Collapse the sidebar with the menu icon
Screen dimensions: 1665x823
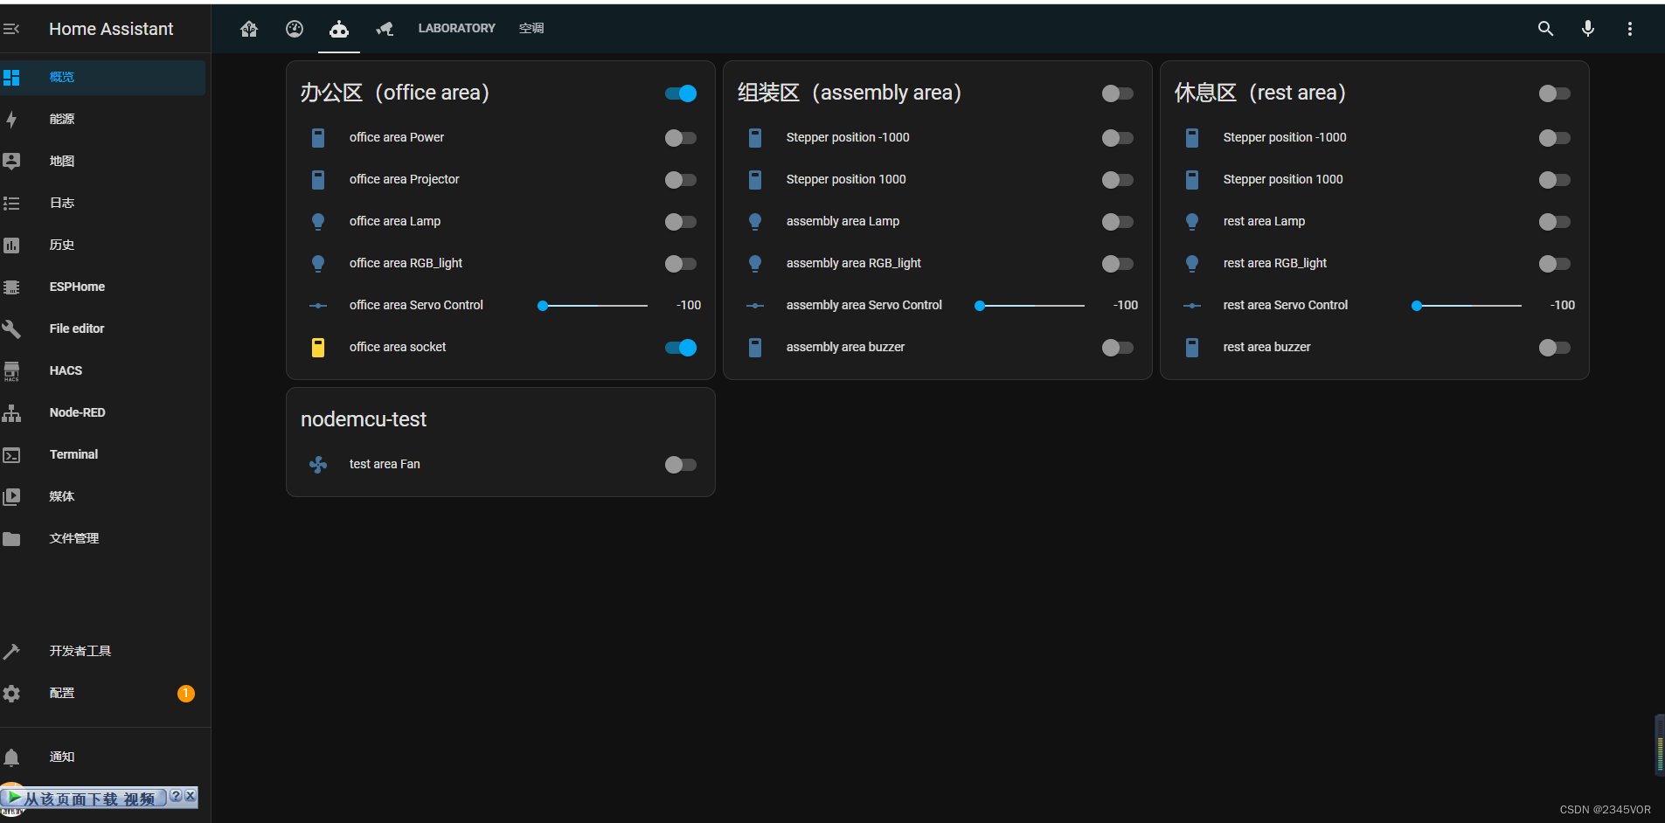11,29
